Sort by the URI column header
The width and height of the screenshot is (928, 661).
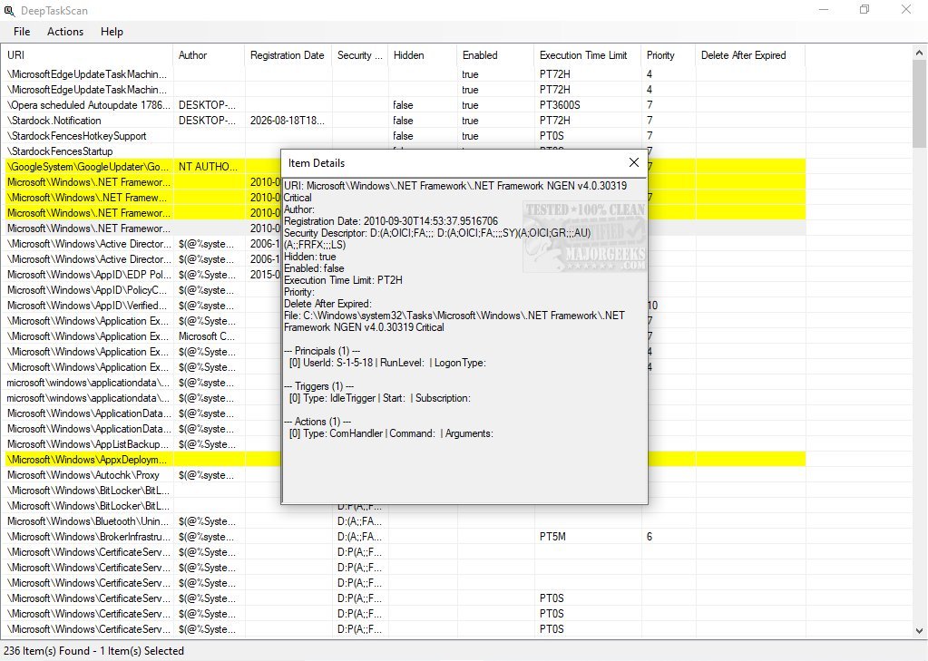click(87, 55)
